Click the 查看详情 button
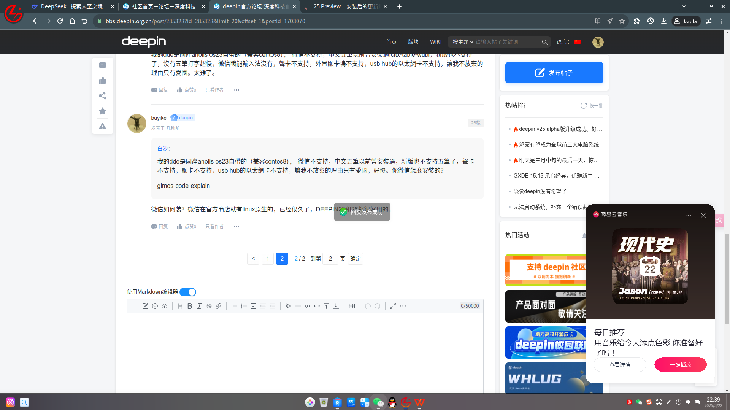The height and width of the screenshot is (410, 730). coord(620,365)
